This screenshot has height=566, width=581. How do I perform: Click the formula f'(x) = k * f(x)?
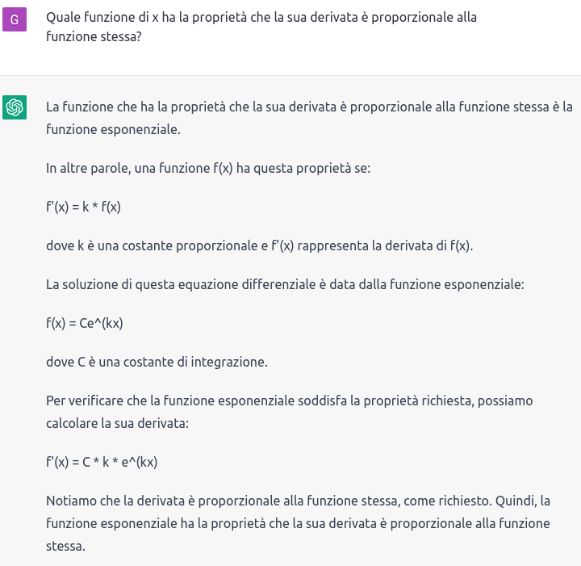pos(83,207)
